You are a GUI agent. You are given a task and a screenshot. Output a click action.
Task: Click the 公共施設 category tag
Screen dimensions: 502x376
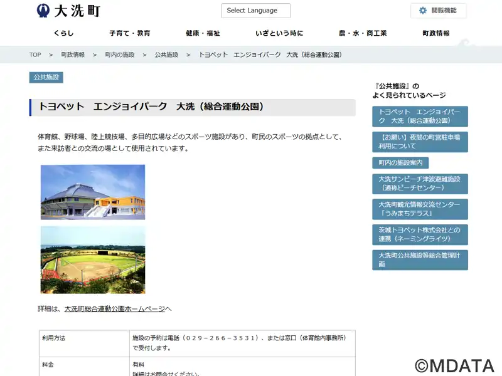[x=46, y=77]
